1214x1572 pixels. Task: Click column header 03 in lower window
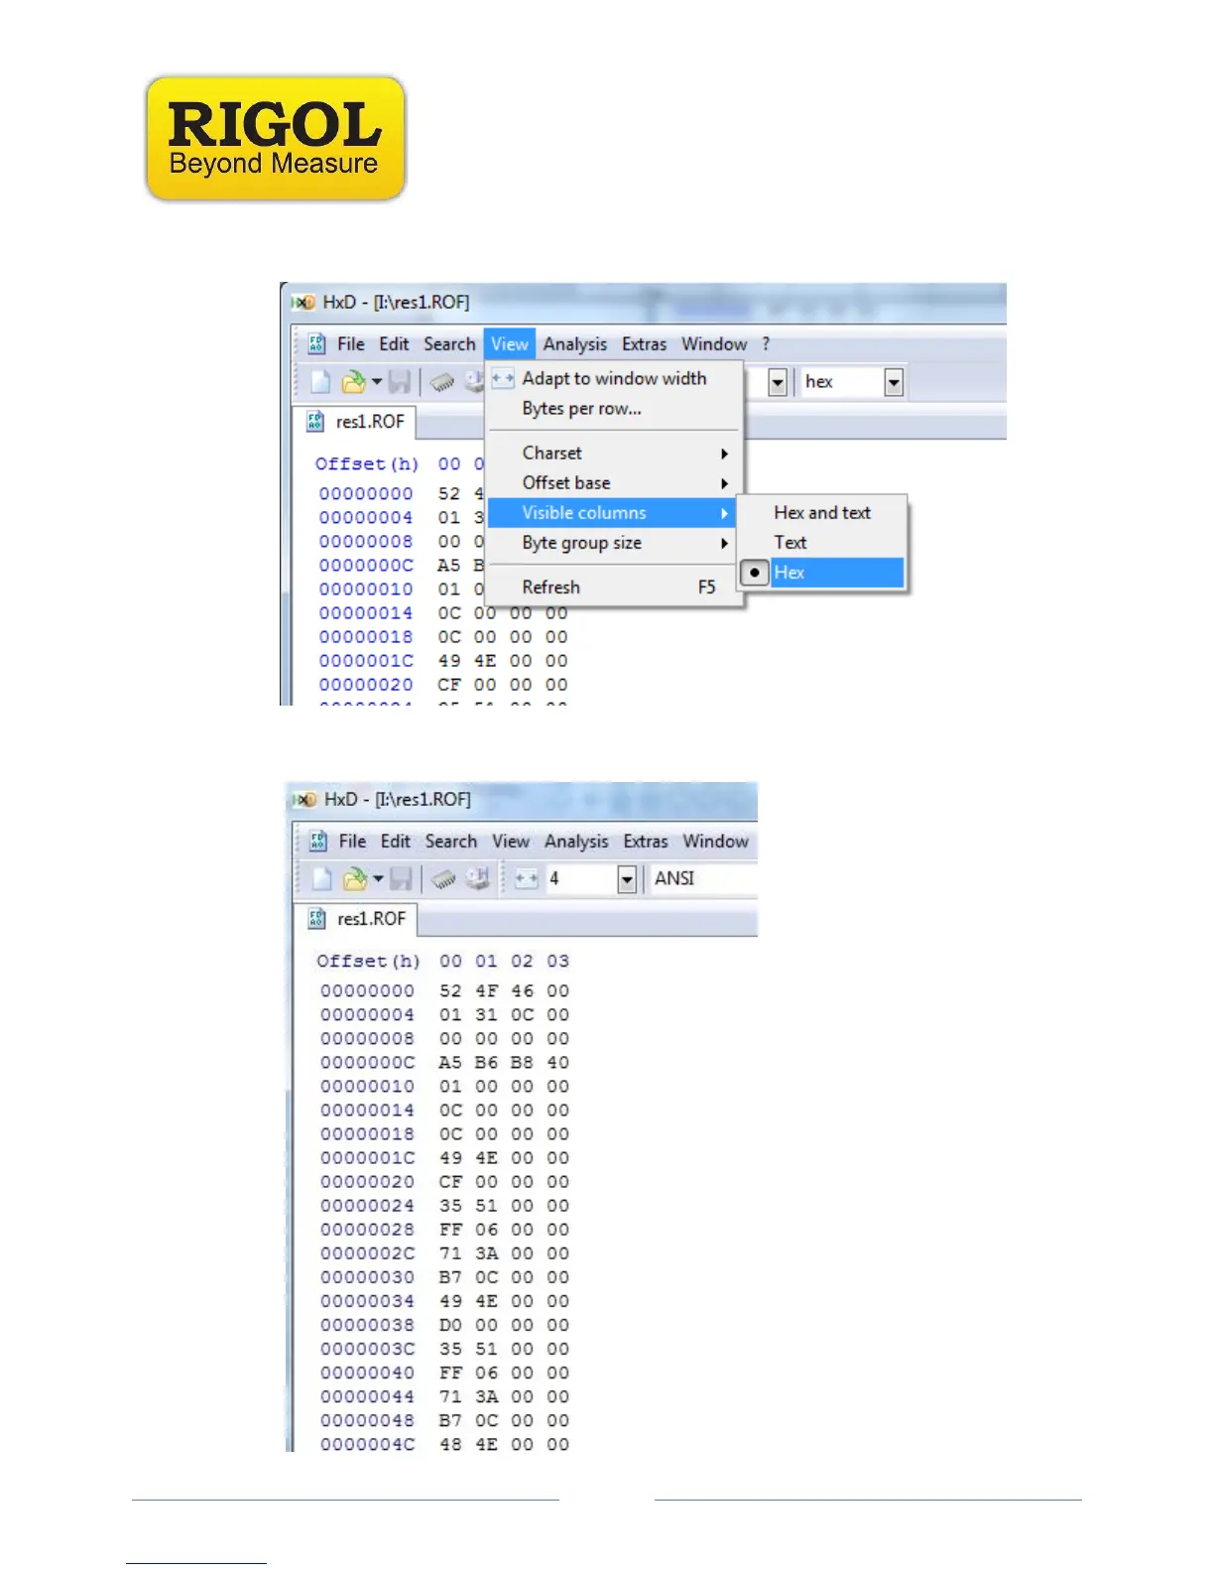[558, 961]
